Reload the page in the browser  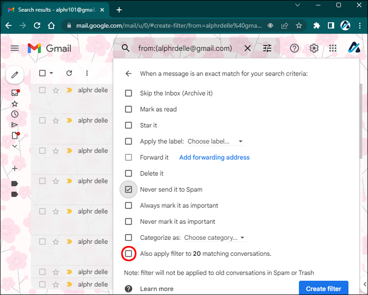(37, 25)
